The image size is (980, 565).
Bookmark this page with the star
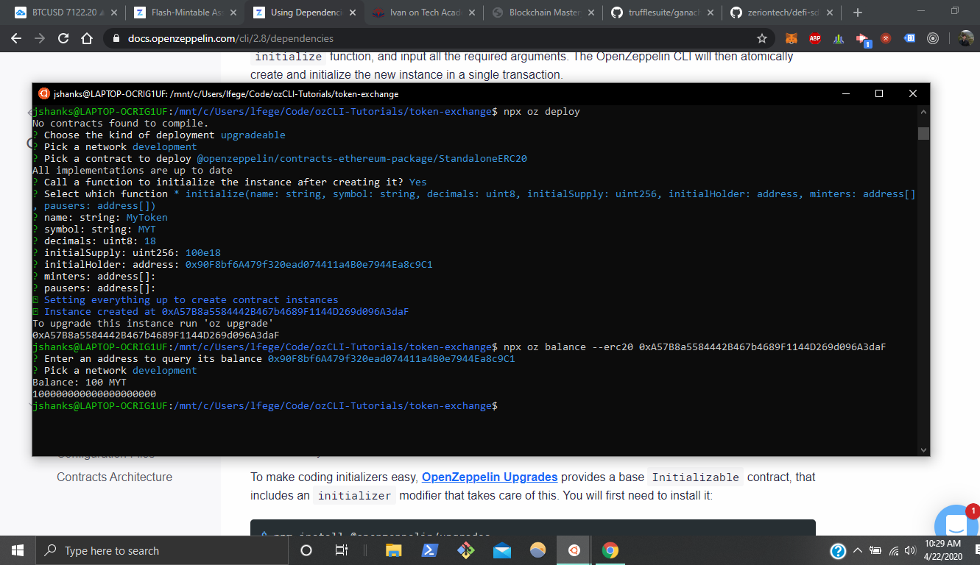click(762, 38)
